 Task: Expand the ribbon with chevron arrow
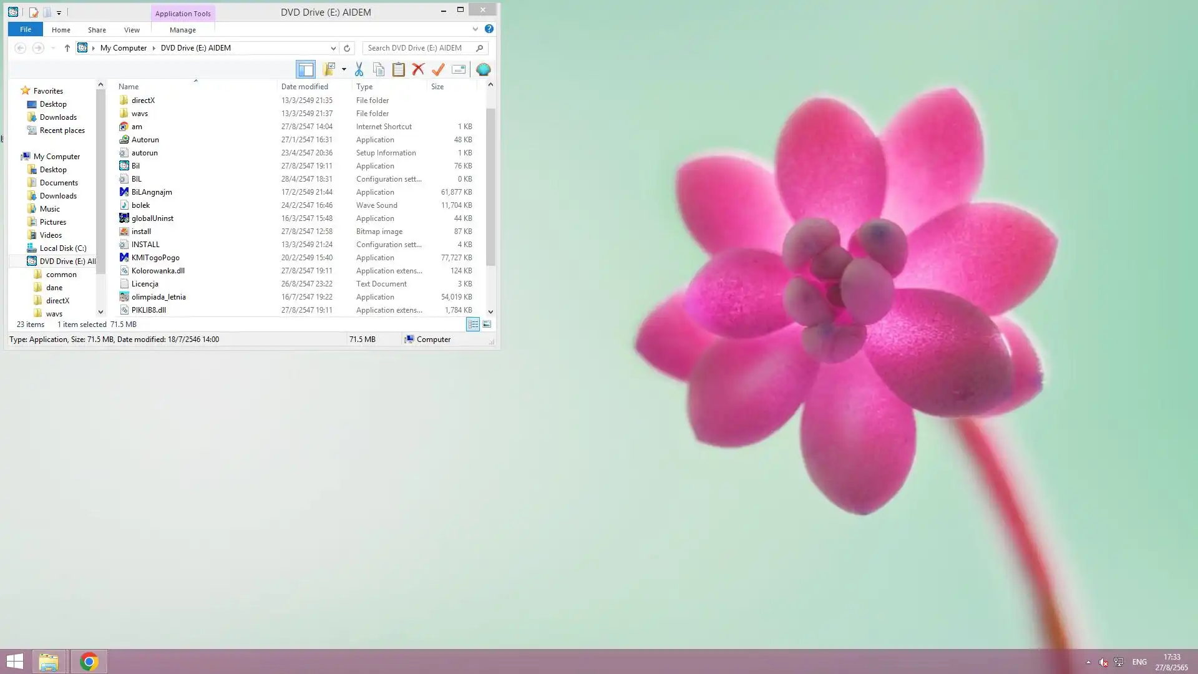475,29
